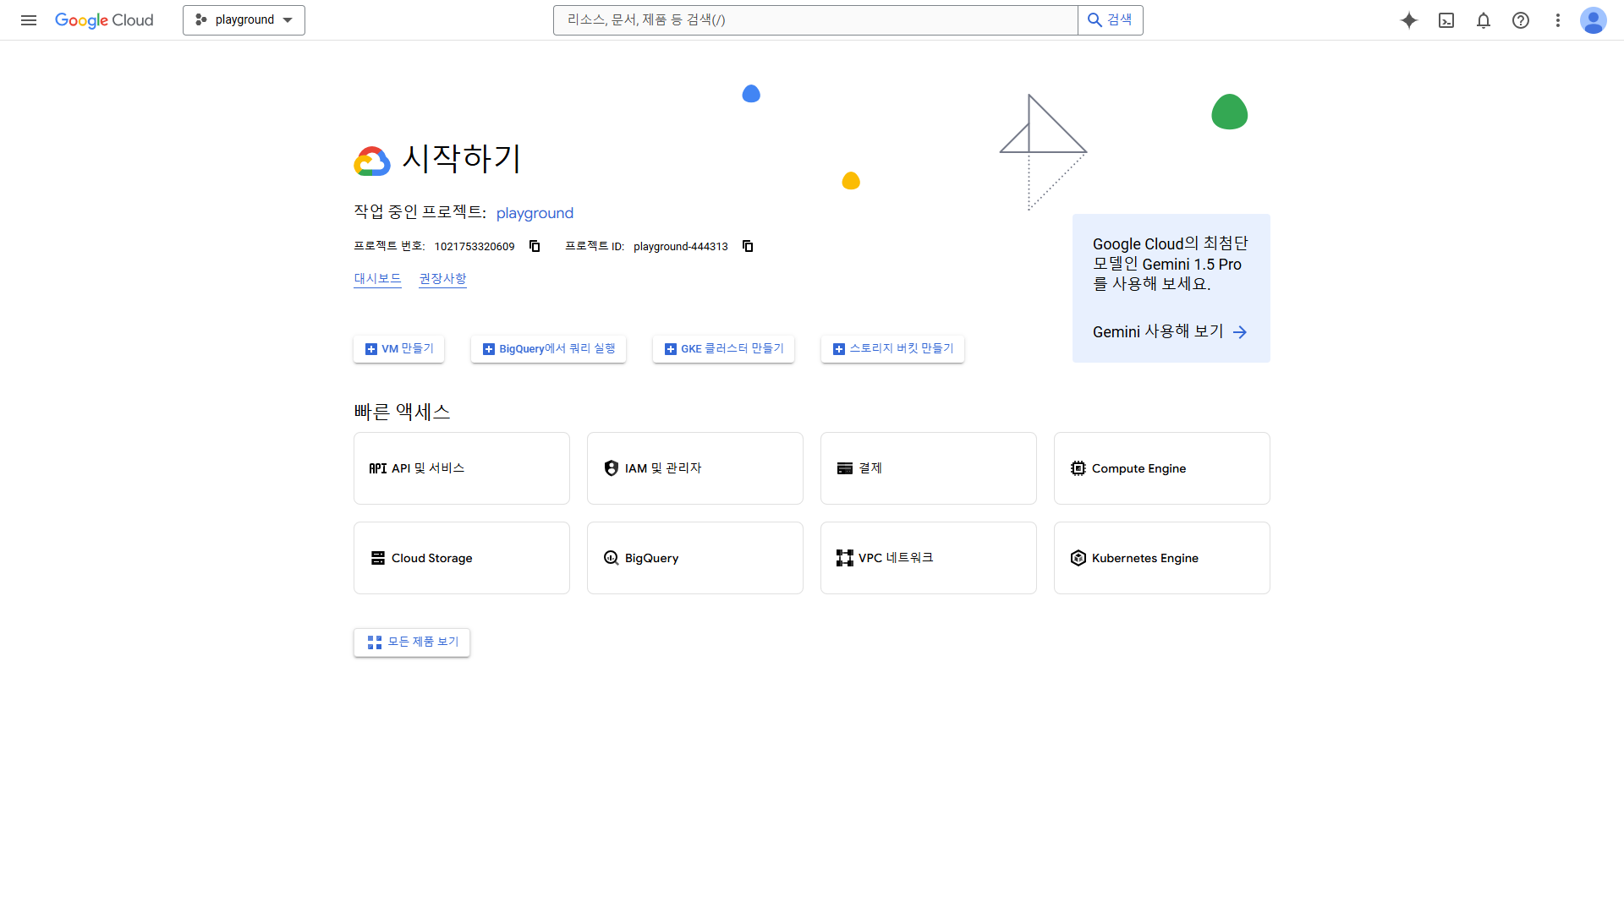Copy the project ID playground-444313
The width and height of the screenshot is (1624, 913).
pos(748,246)
